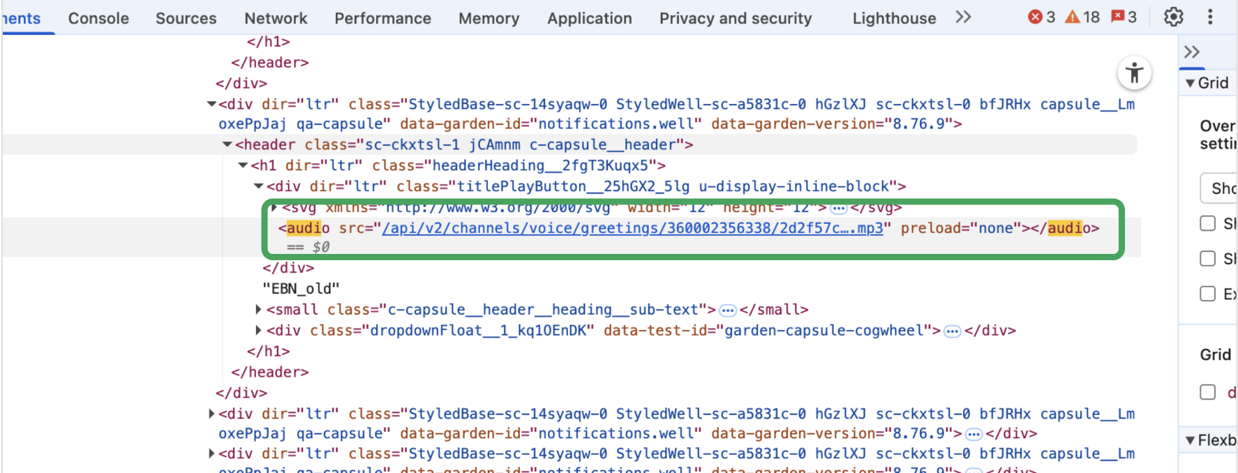
Task: Enable the grid overlay checkbox under Grid heading
Action: click(x=1208, y=392)
